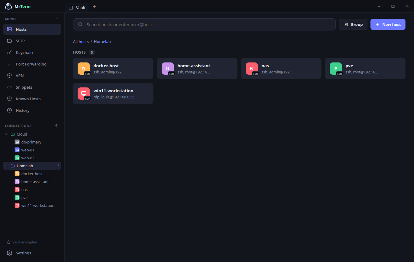Image resolution: width=414 pixels, height=262 pixels.
Task: Select the VPN menu entry
Action: click(32, 76)
